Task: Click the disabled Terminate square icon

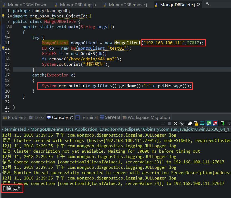Action: pyautogui.click(x=169, y=123)
